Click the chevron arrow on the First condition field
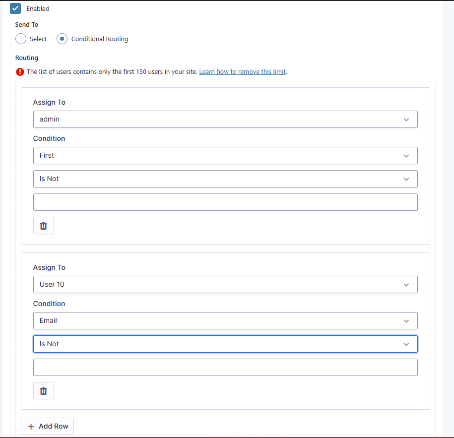 pyautogui.click(x=406, y=156)
